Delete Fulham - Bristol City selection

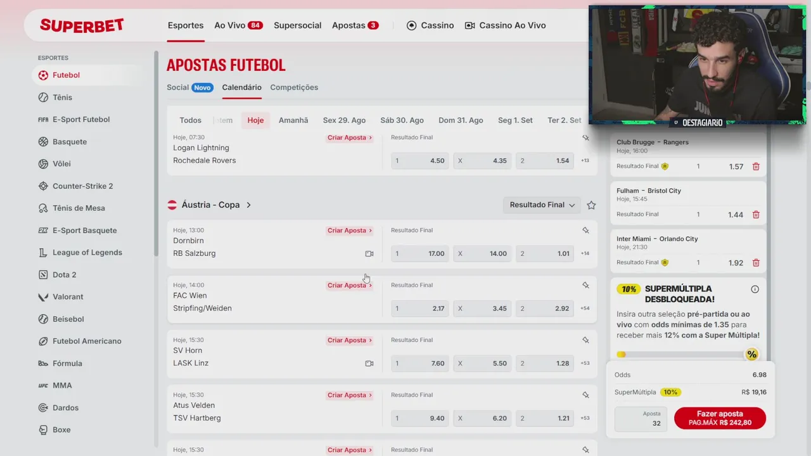pos(756,215)
